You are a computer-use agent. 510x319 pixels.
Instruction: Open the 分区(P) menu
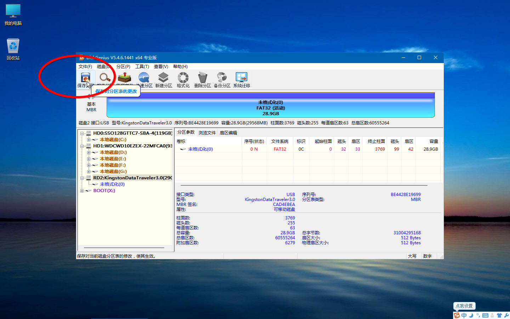tap(123, 67)
